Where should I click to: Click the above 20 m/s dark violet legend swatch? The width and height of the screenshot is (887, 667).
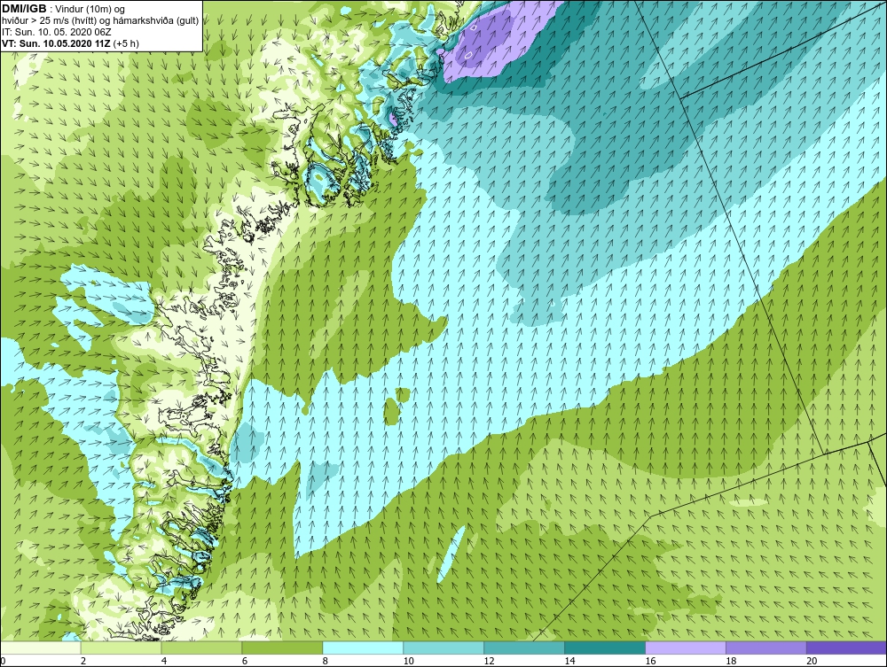coord(846,648)
